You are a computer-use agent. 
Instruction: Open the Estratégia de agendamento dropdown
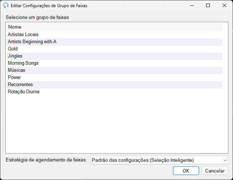tap(159, 160)
